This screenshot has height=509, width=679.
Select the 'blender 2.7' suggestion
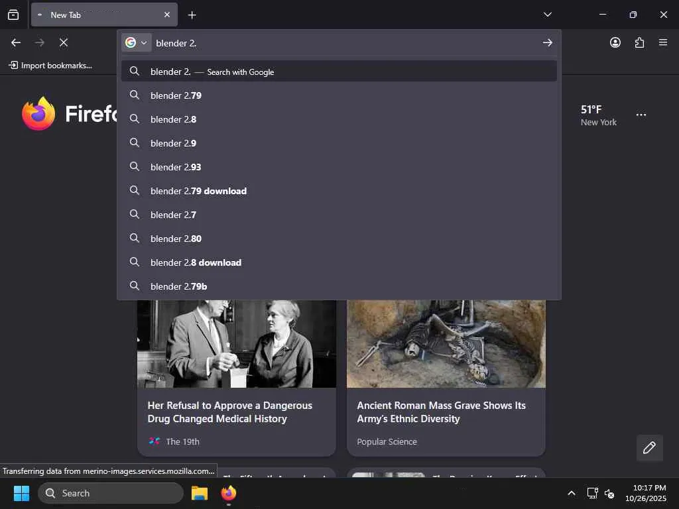pos(339,214)
